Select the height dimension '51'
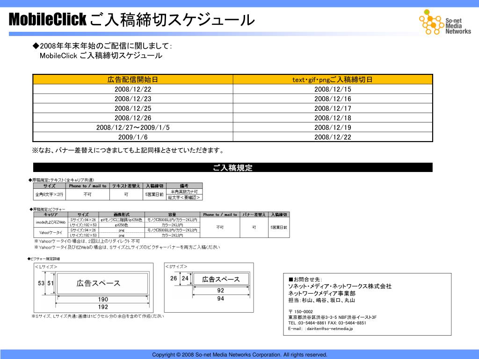The height and width of the screenshot is (359, 479). tap(51, 283)
